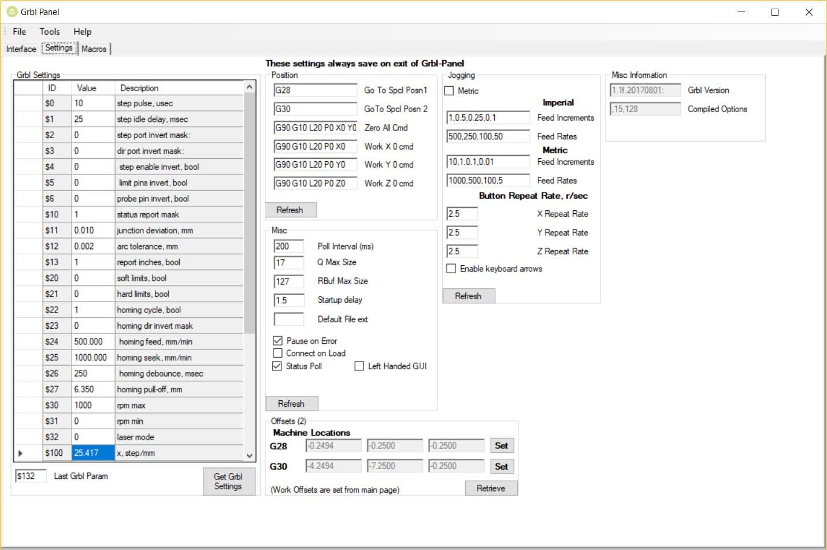Click Get Grbl Settings button
Viewport: 827px width, 550px height.
[229, 481]
